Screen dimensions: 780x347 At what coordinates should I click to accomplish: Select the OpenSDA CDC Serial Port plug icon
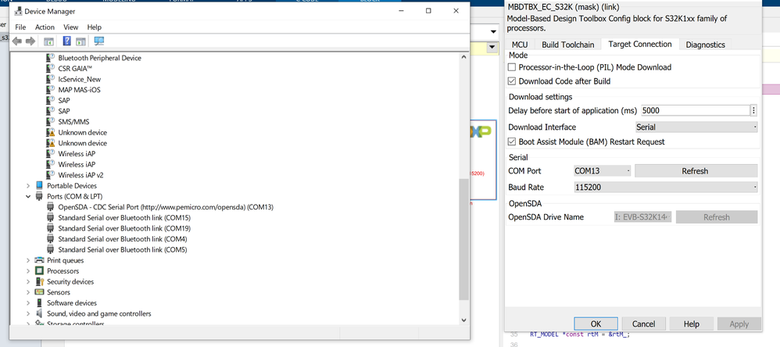tap(50, 207)
